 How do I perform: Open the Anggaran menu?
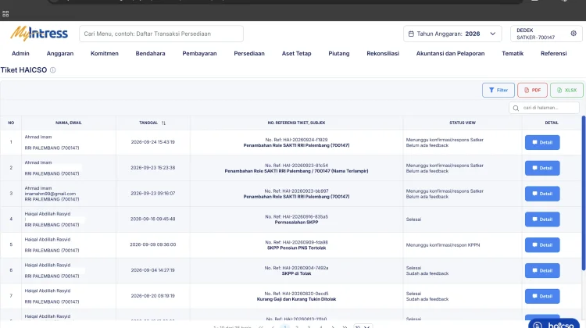click(x=60, y=53)
